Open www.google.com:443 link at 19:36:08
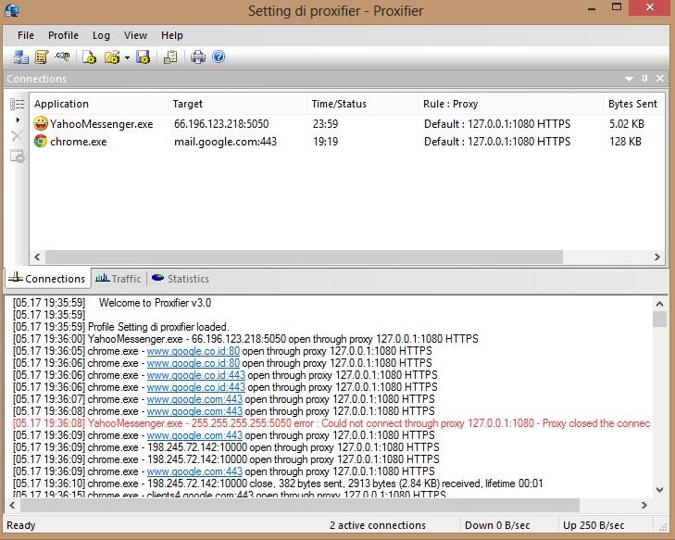The image size is (675, 540). pyautogui.click(x=194, y=411)
